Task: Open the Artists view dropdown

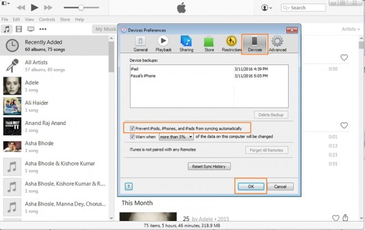Action: point(350,29)
